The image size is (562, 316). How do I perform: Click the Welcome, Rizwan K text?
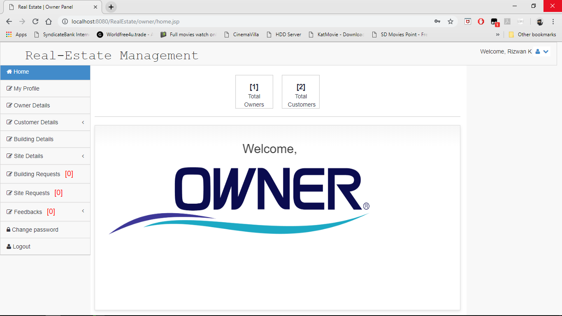click(x=506, y=52)
